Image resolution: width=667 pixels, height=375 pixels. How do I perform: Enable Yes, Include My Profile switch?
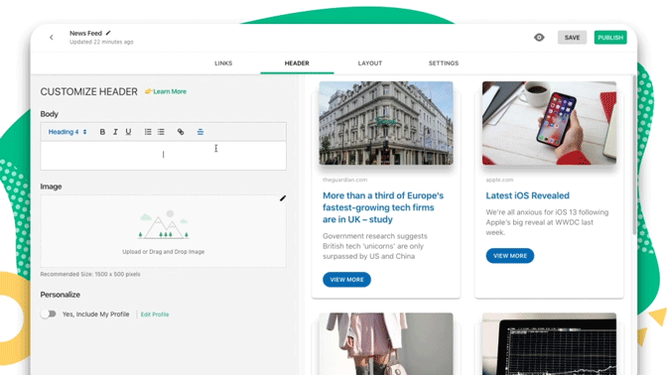49,314
